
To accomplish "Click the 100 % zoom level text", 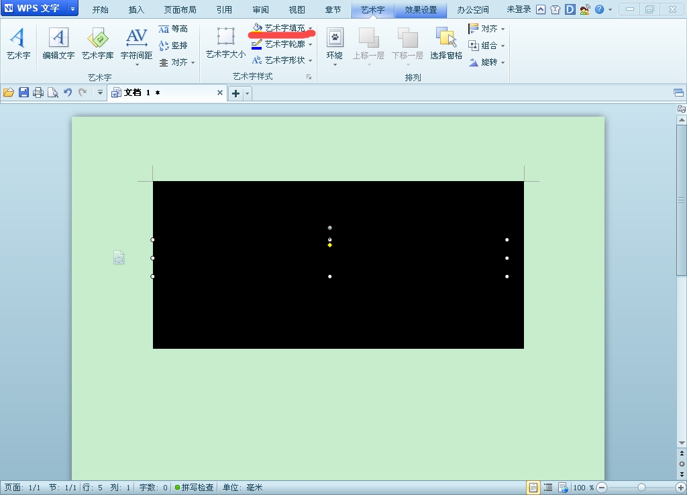I will click(x=583, y=488).
